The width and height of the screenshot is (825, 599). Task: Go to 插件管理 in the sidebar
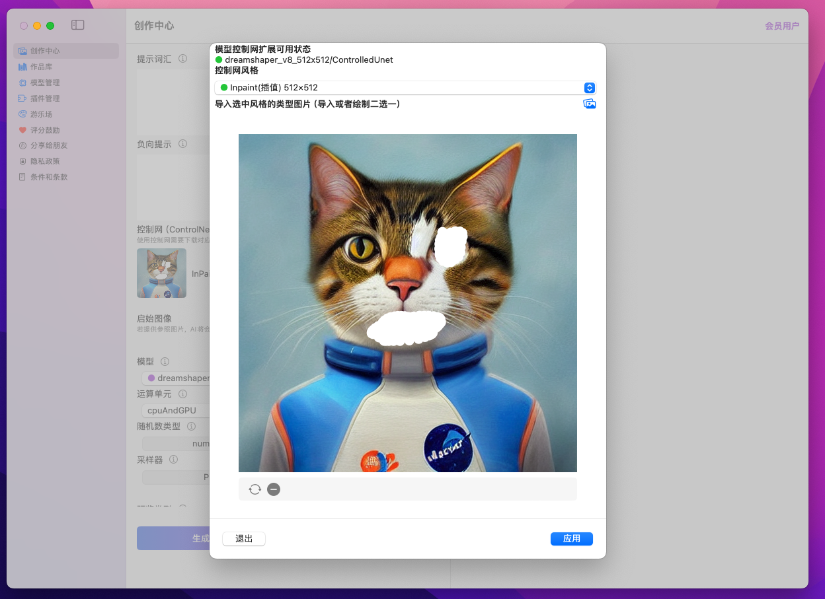[45, 98]
